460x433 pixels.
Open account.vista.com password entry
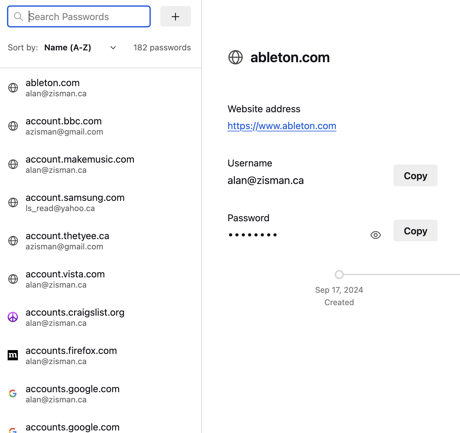pyautogui.click(x=101, y=279)
